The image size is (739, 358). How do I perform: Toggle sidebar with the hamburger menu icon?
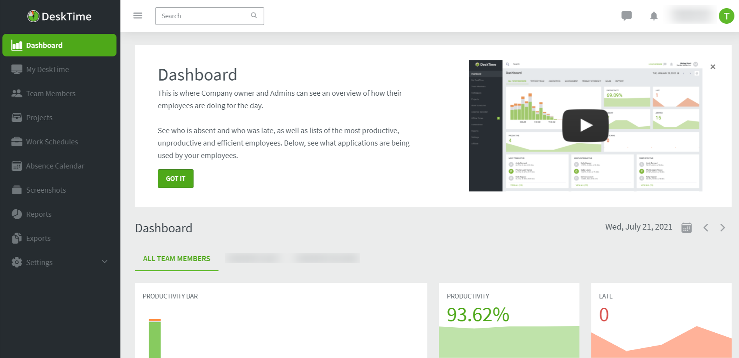coord(138,16)
